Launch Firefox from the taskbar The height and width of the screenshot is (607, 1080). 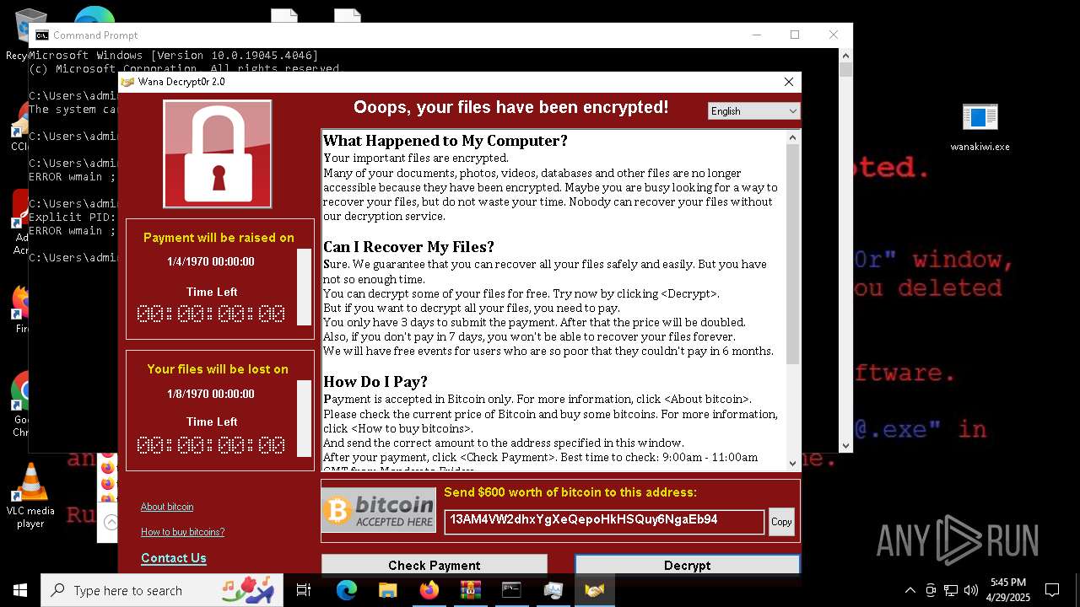429,591
